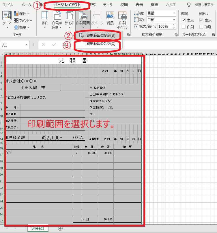Screen dimensions: 217x233
Task: Click the 印刷タイトル print titles icon
Action: tap(122, 16)
